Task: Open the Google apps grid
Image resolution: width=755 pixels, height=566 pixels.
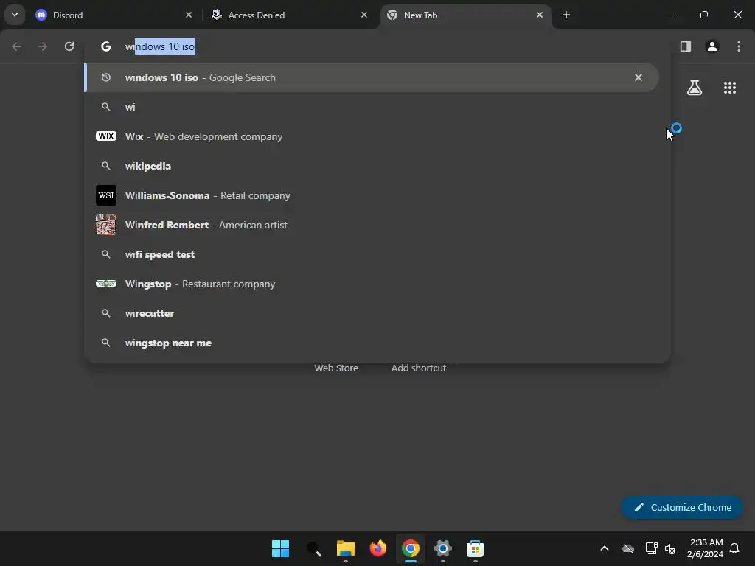Action: tap(730, 88)
